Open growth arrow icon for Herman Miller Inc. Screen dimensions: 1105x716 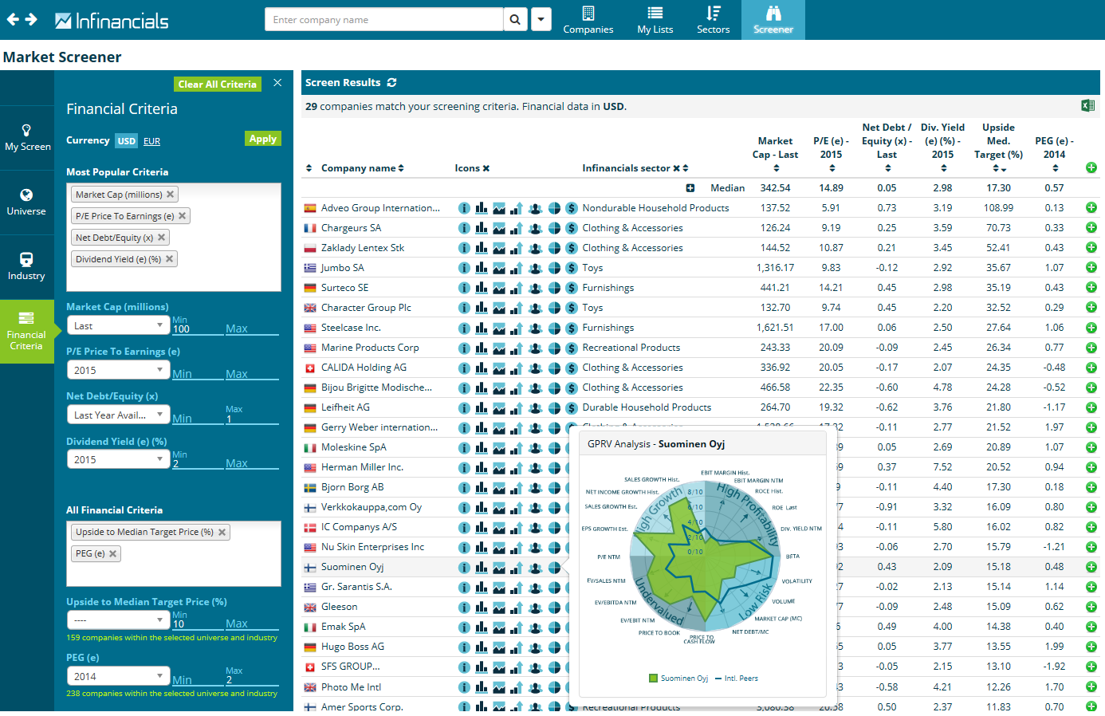click(x=517, y=467)
